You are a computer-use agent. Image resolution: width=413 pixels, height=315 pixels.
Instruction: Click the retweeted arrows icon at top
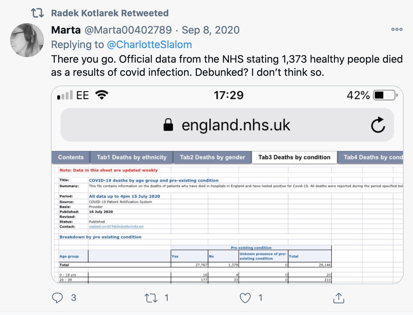[x=37, y=13]
